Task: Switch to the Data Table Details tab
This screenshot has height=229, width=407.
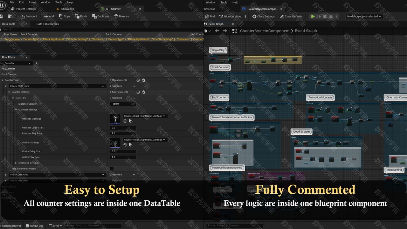Action: pyautogui.click(x=47, y=24)
